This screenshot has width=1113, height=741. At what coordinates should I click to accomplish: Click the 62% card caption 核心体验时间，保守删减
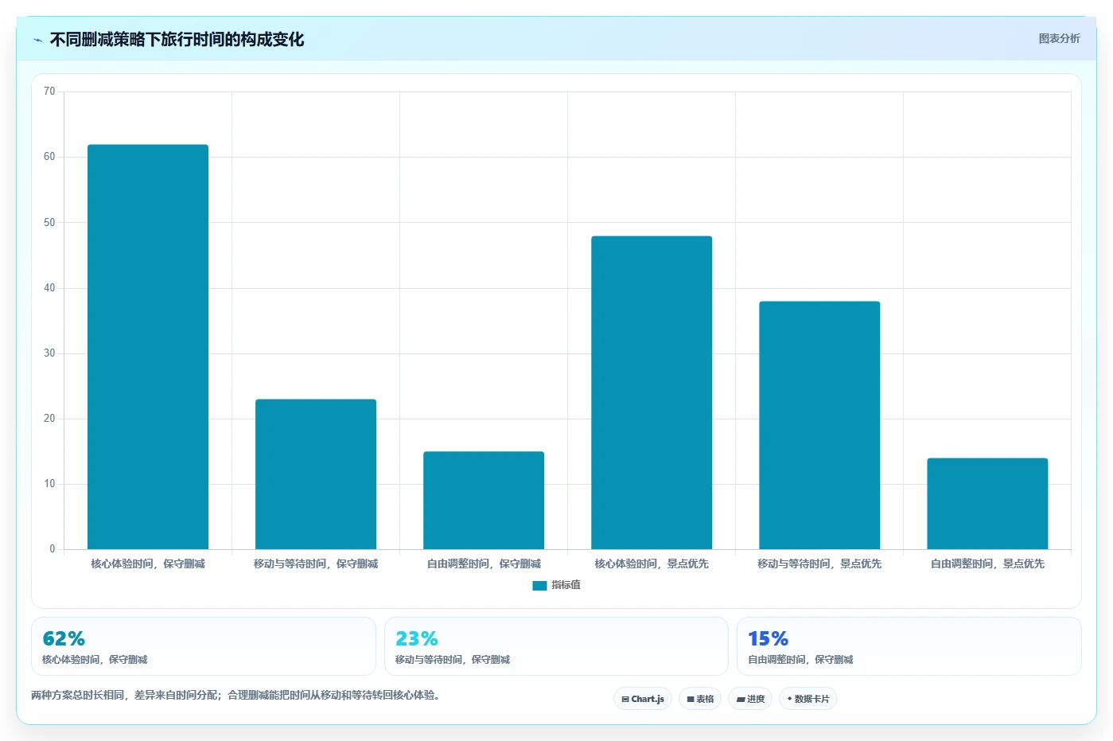click(x=95, y=660)
